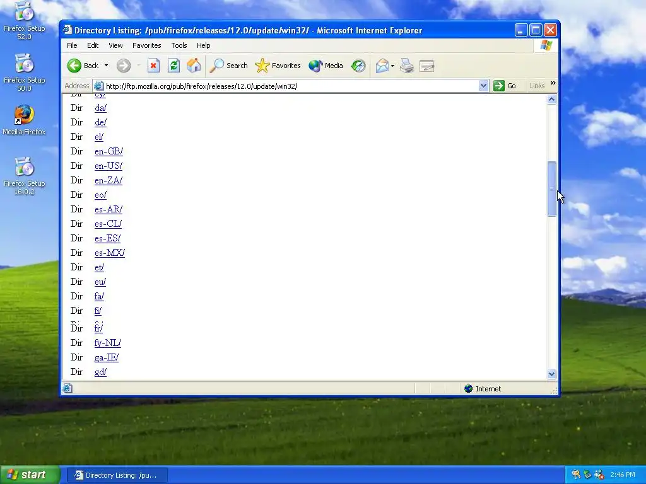The height and width of the screenshot is (484, 646).
Task: Open the en-US/ directory link
Action: pos(109,166)
